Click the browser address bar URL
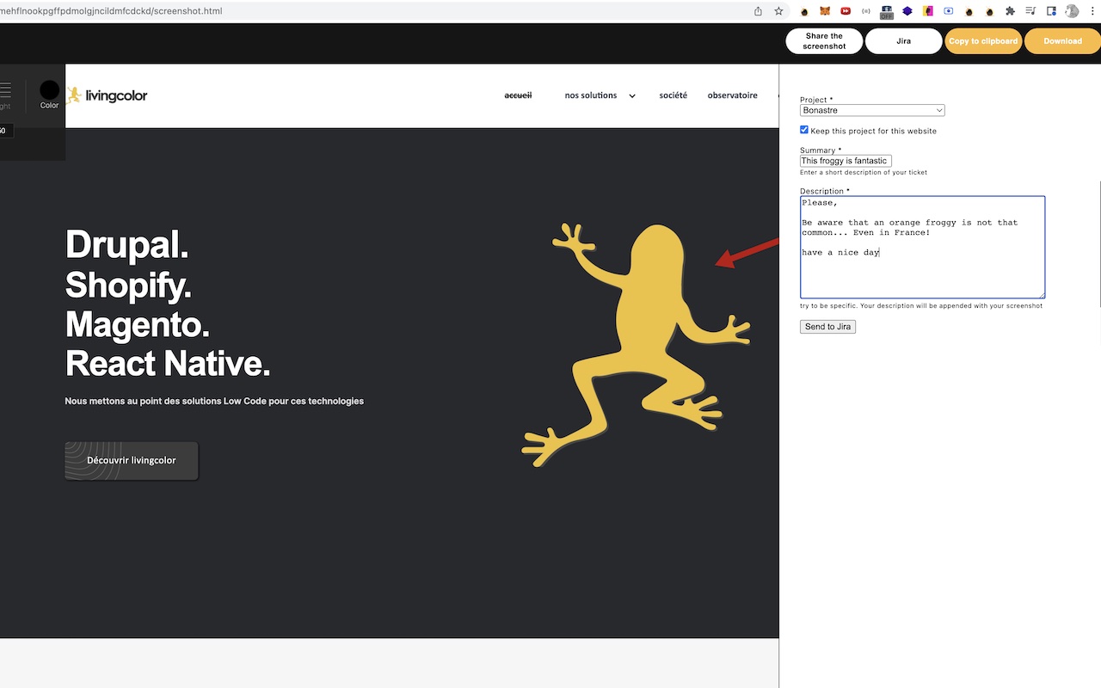The height and width of the screenshot is (688, 1101). point(111,11)
